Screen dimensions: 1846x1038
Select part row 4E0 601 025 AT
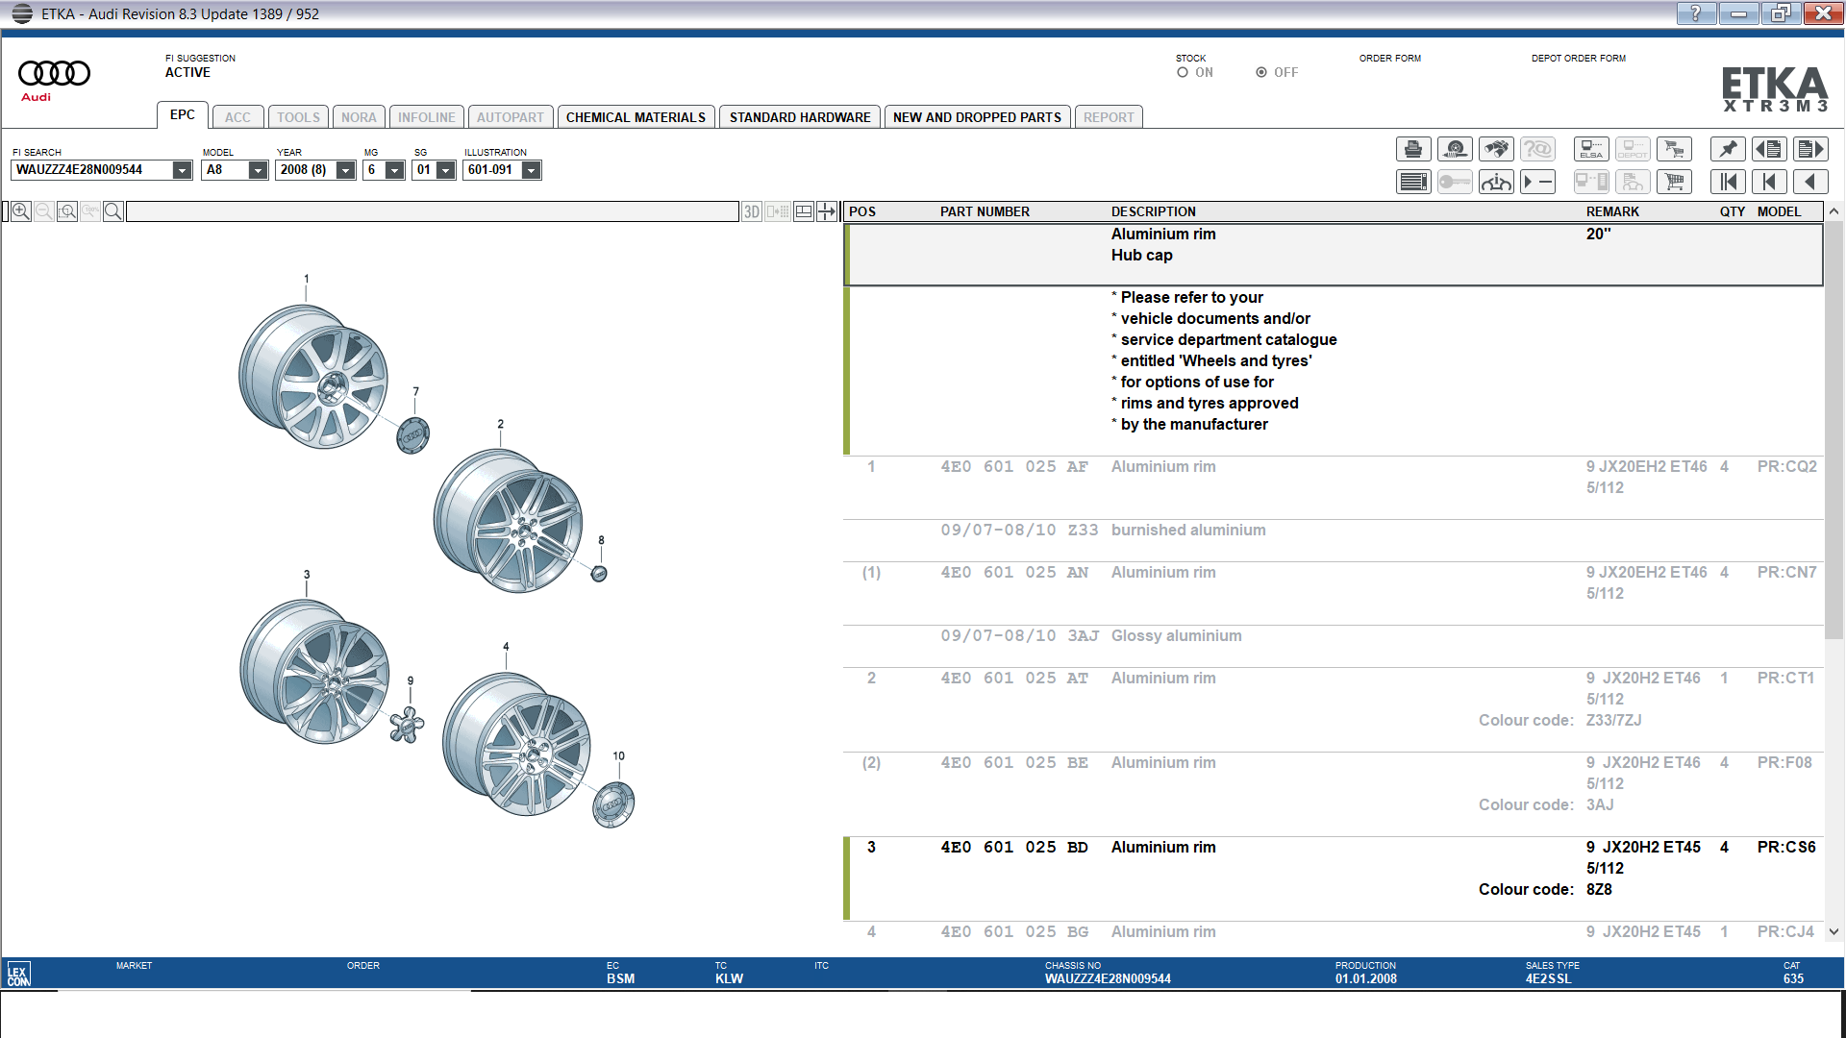(x=1333, y=709)
